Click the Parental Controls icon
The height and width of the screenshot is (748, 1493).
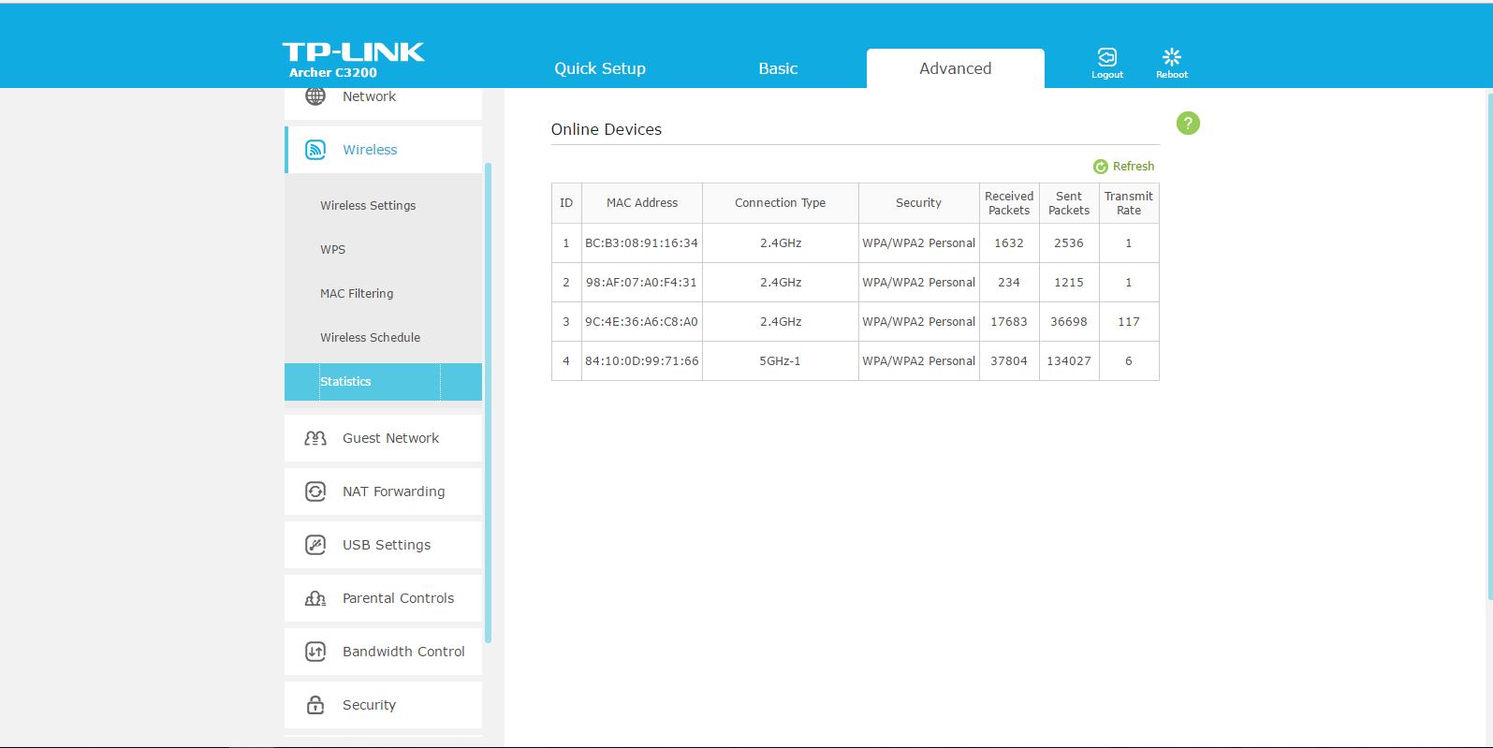click(315, 598)
